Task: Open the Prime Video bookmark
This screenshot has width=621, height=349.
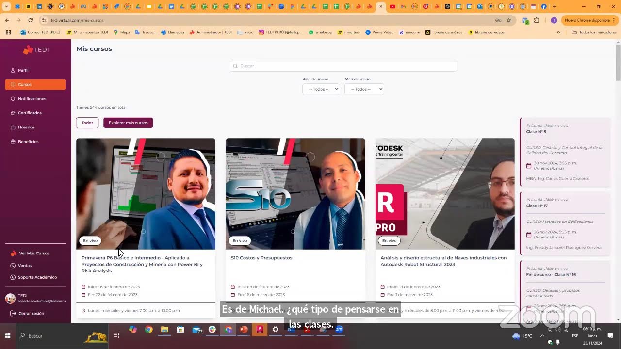Action: (379, 32)
